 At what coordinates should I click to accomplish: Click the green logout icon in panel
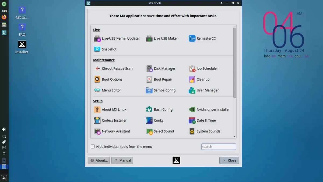pos(4,4)
